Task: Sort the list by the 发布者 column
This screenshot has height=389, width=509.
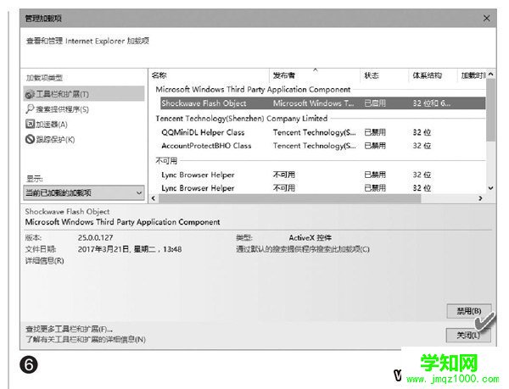Action: (315, 75)
